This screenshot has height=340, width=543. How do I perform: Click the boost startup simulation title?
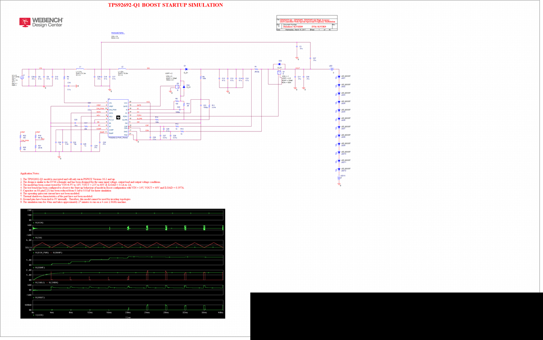click(166, 5)
